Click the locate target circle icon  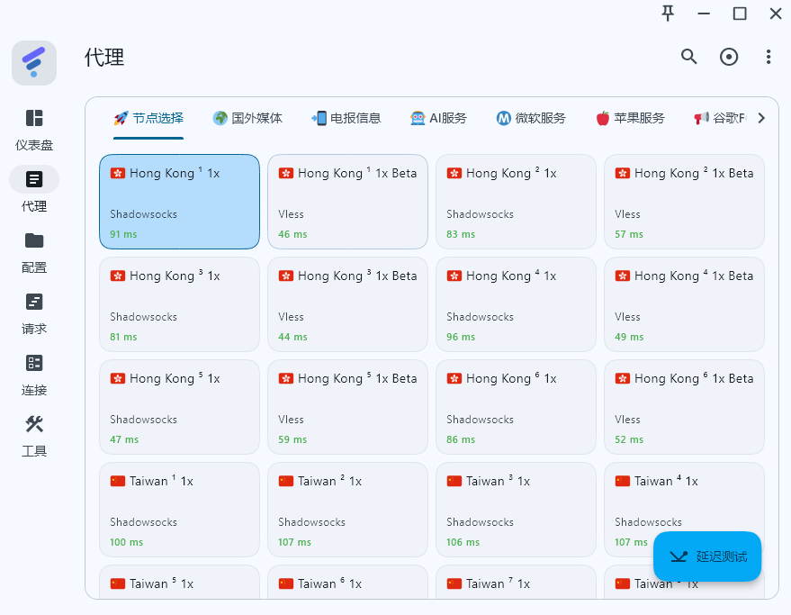coord(728,57)
